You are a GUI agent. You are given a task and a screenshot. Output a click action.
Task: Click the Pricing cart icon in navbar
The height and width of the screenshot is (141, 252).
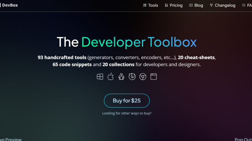point(166,5)
